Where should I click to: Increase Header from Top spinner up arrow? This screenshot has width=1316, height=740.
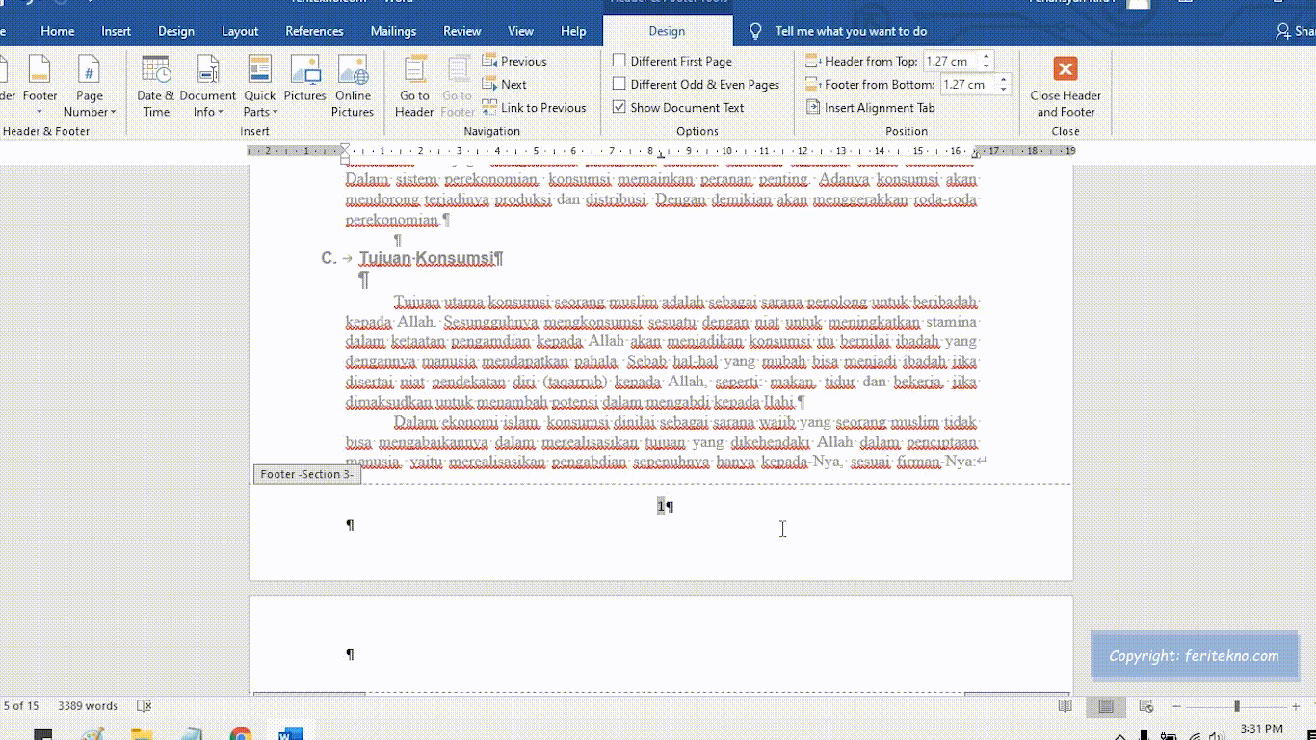(x=986, y=56)
